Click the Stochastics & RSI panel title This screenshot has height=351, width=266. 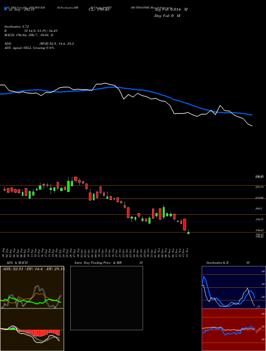tap(228, 263)
